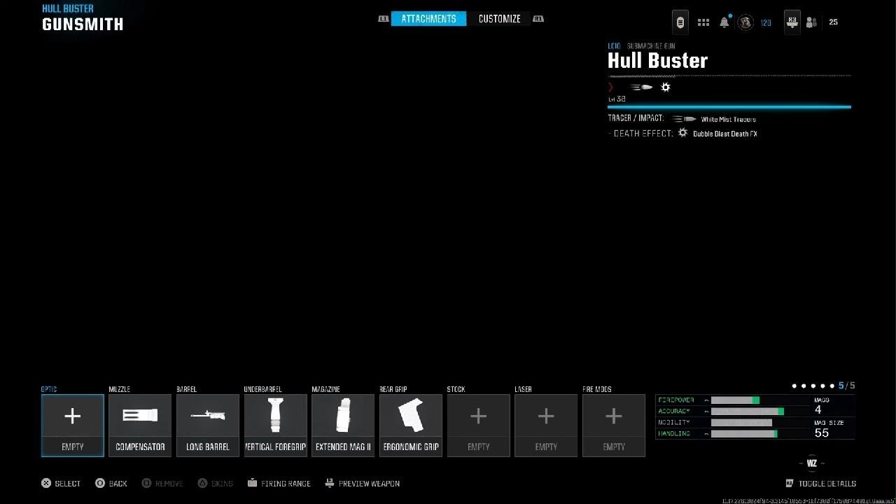Viewport: 896px width, 504px height.
Task: Click the Accuracy stat bar
Action: pos(747,412)
